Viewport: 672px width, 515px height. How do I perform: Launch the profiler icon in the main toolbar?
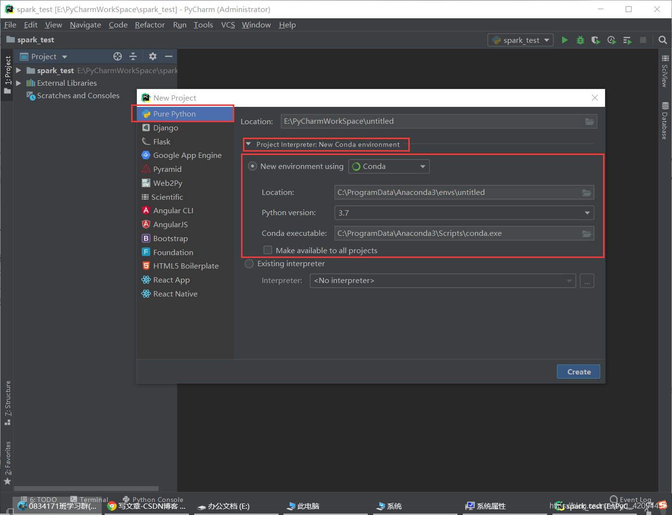tap(612, 40)
